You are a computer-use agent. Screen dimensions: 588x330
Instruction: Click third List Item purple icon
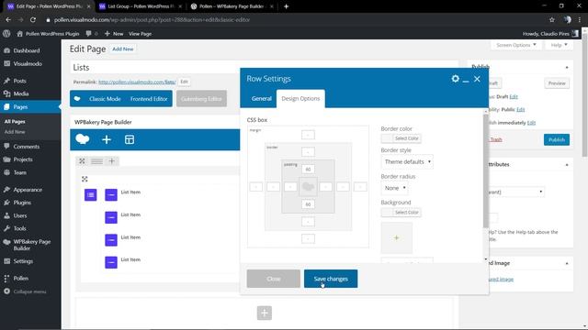coord(111,240)
